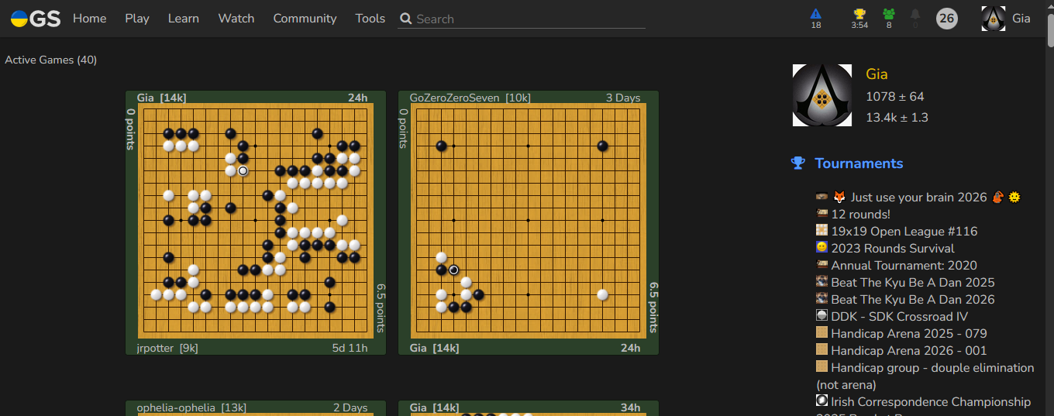This screenshot has height=416, width=1054.
Task: Click the gold trophy tournament icon
Action: 859,15
